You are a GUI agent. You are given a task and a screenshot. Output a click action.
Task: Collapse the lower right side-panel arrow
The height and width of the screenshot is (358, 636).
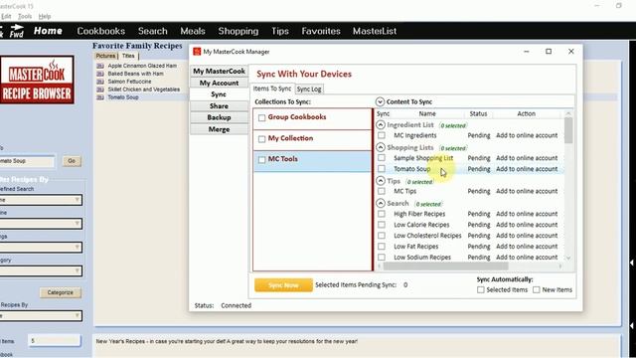click(632, 325)
